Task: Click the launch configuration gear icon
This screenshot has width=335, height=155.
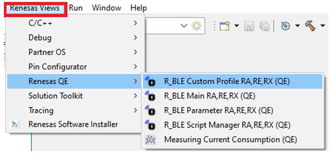Action: [196, 26]
